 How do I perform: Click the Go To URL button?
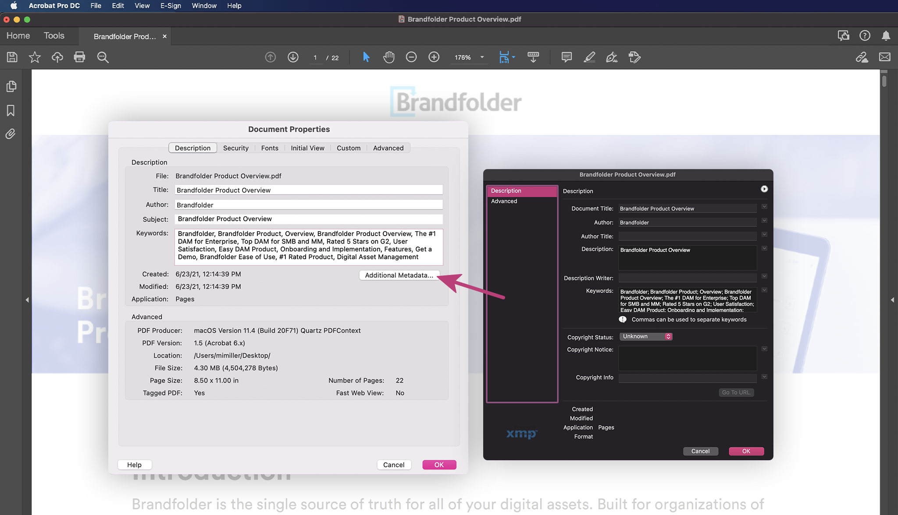coord(736,392)
